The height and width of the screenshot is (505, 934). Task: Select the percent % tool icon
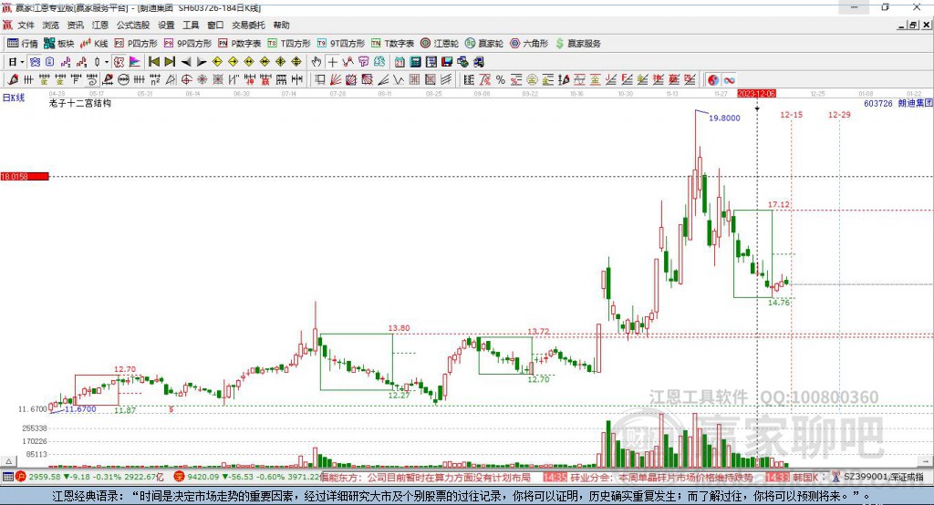[501, 80]
